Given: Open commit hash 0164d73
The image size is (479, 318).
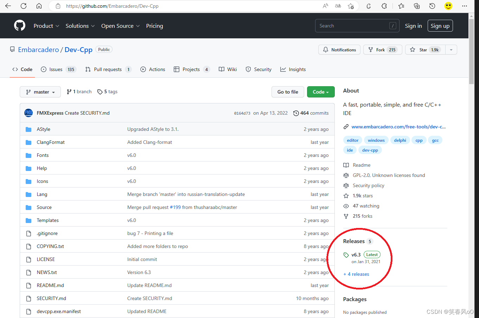Looking at the screenshot, I should click(242, 113).
